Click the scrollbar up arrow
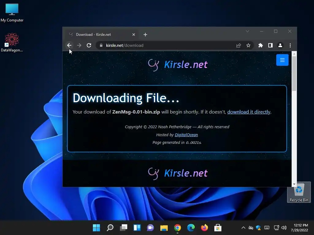 pyautogui.click(x=294, y=54)
